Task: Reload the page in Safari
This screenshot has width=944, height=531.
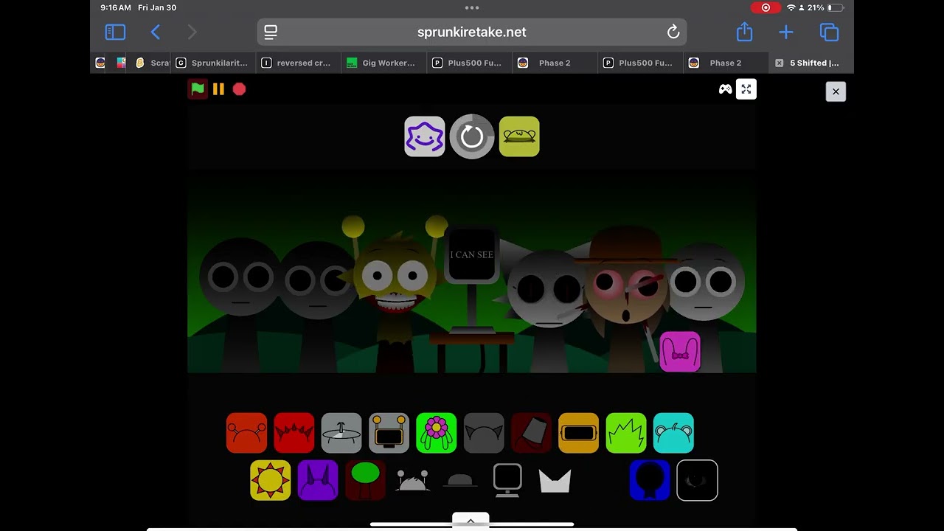Action: tap(673, 32)
